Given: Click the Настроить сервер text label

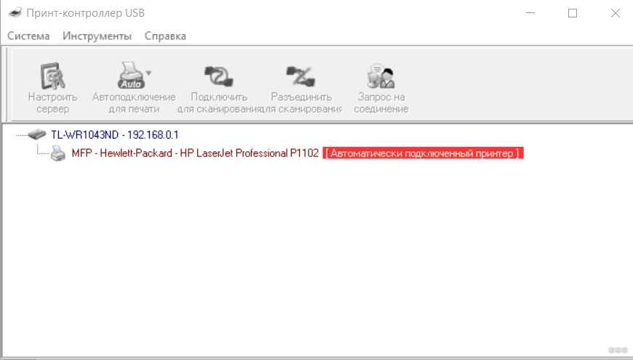Looking at the screenshot, I should [x=52, y=103].
